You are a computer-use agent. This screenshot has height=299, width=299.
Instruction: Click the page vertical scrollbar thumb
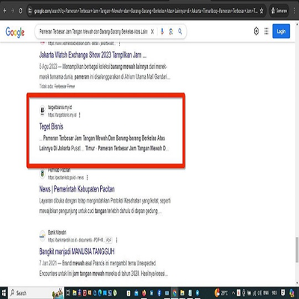click(x=297, y=250)
